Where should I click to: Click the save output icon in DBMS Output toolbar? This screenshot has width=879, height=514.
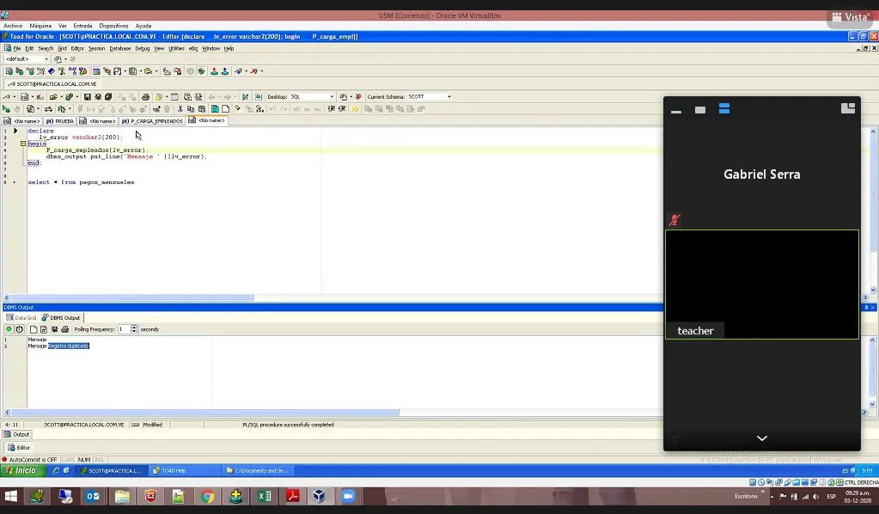pyautogui.click(x=54, y=329)
